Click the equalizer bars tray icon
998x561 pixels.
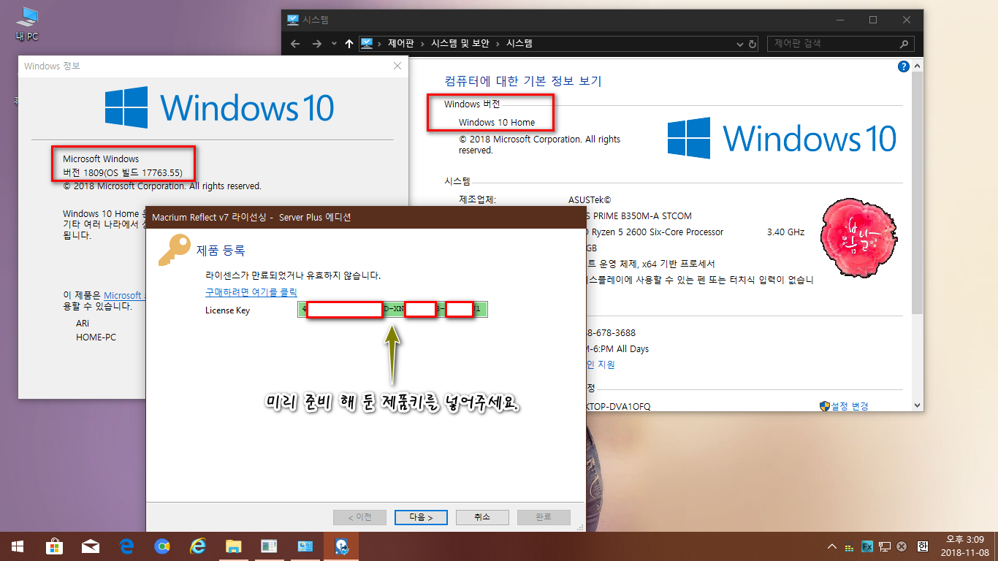pos(849,547)
